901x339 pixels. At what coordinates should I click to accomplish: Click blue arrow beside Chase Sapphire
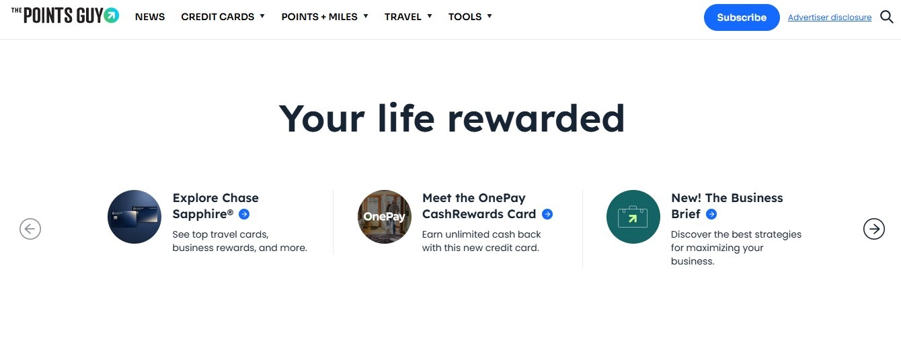(x=244, y=214)
